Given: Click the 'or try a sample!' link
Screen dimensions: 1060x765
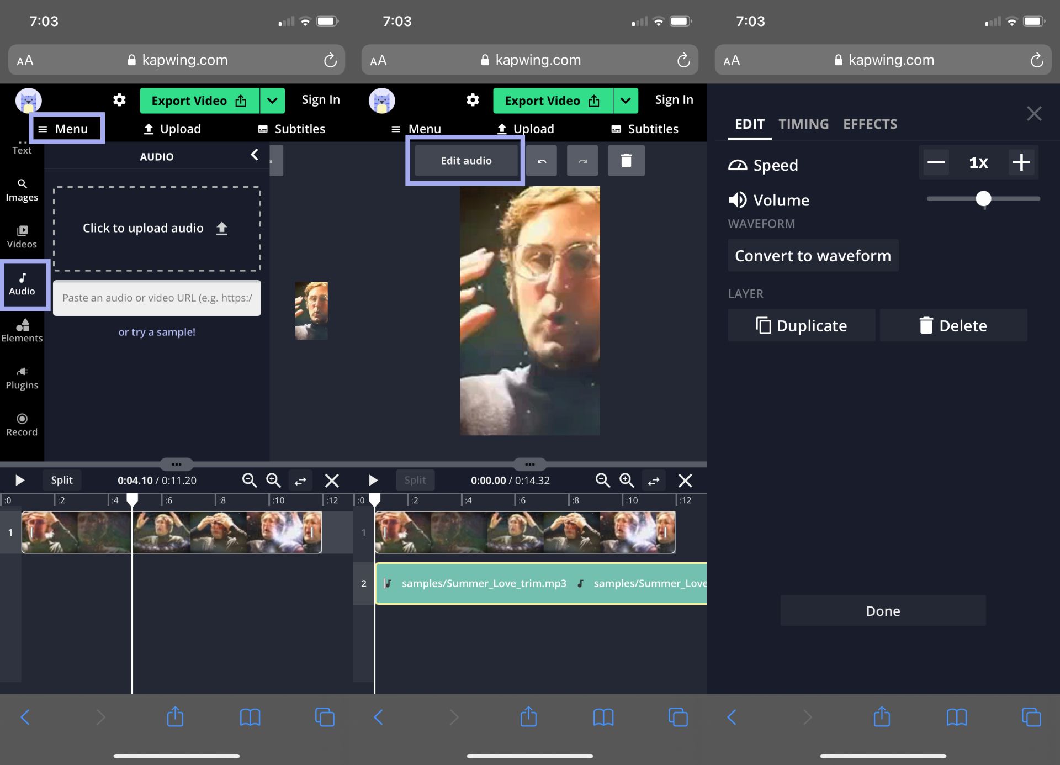Looking at the screenshot, I should (x=157, y=332).
